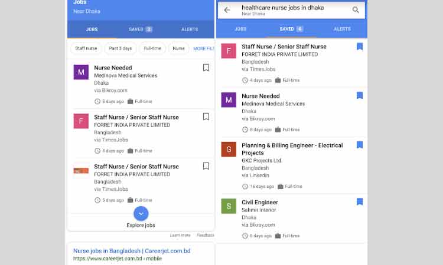Viewport: 443px width, 265px height.
Task: Click Sahmir Interior company name
Action: tap(259, 210)
